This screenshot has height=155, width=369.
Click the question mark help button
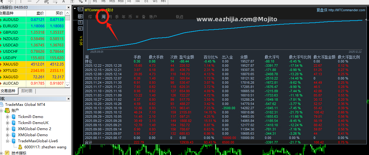pyautogui.click(x=80, y=22)
